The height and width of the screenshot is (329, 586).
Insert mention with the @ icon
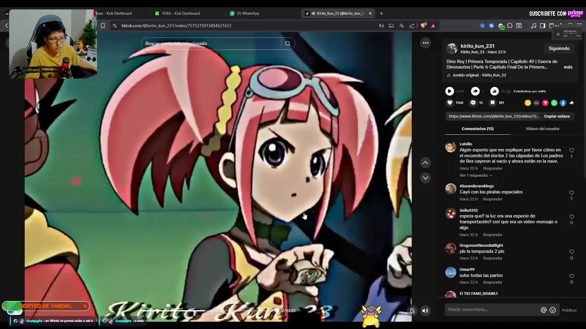[x=544, y=310]
